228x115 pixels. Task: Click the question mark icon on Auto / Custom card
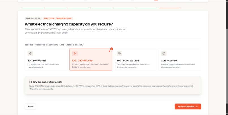pyautogui.click(x=164, y=54)
